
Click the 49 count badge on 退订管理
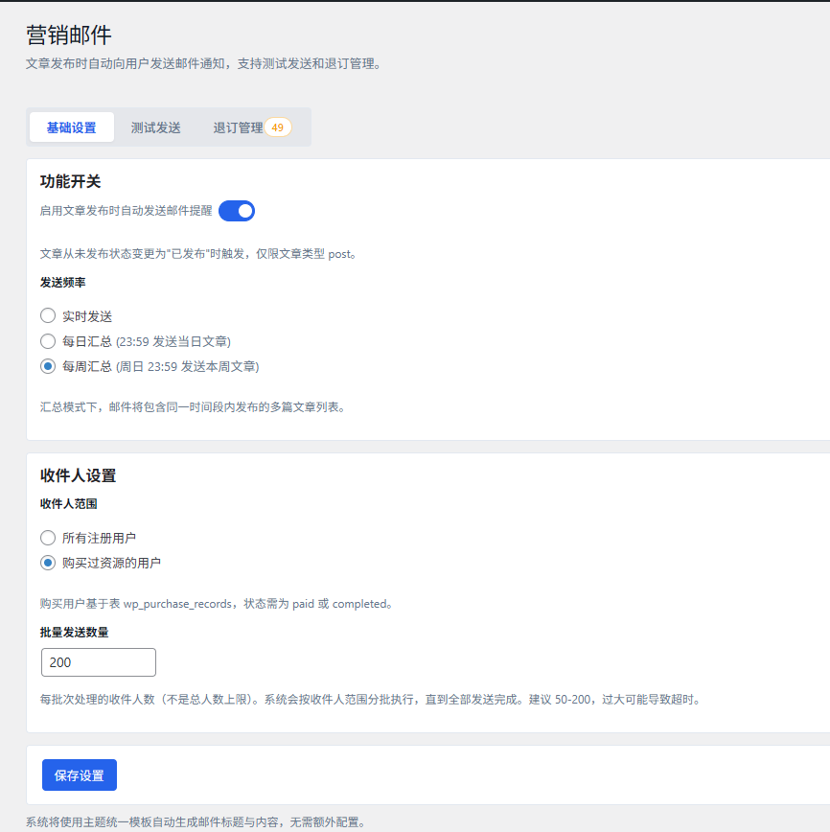coord(278,126)
